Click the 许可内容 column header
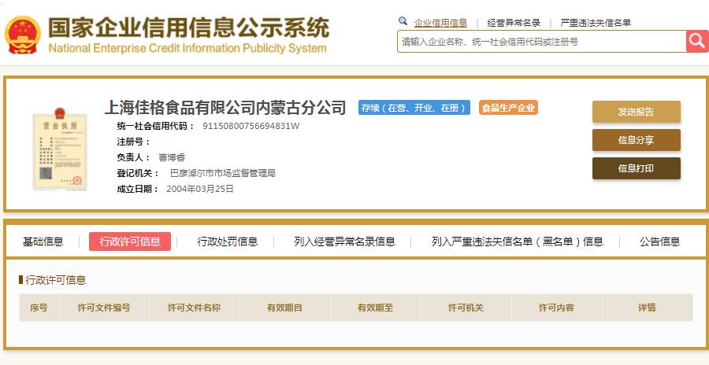Viewport: 709px width, 365px height. point(557,308)
